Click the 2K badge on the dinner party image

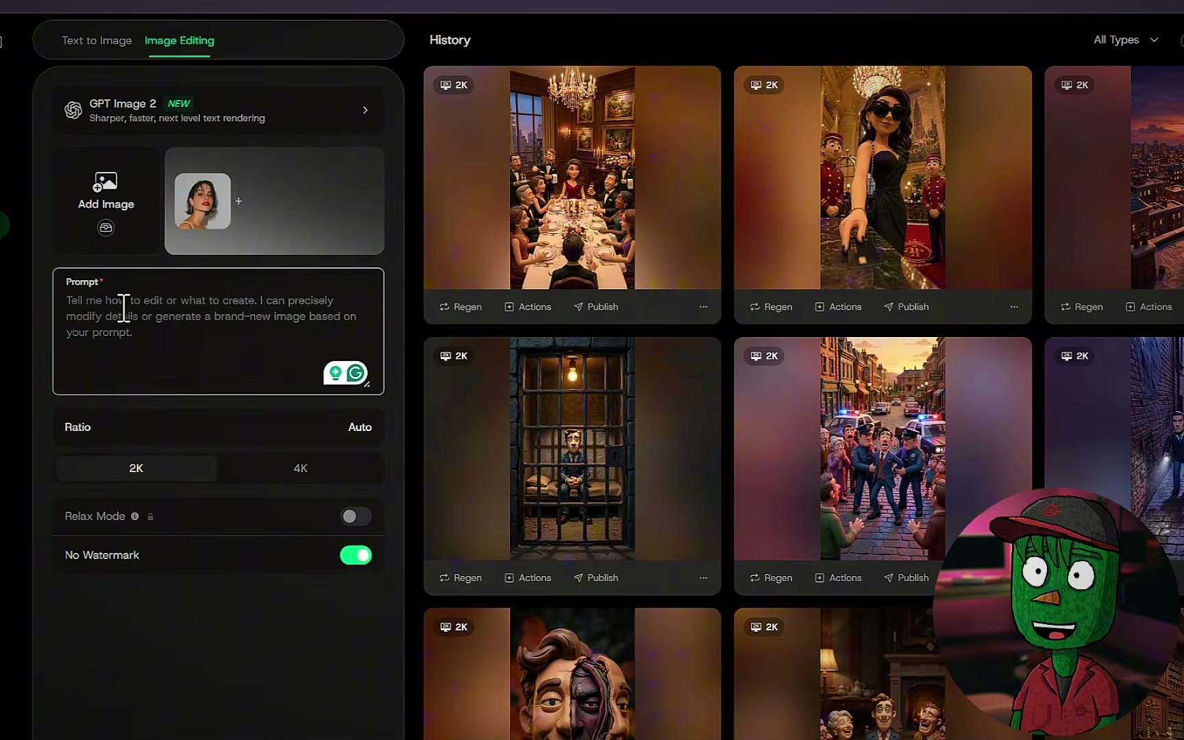click(x=454, y=85)
